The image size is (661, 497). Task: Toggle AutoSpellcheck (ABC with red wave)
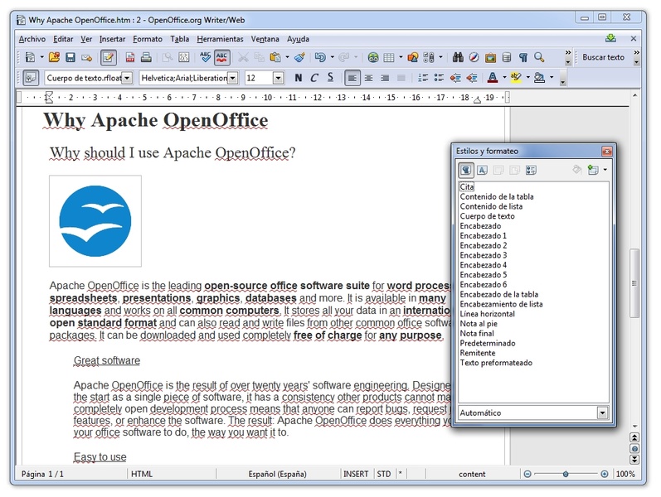(x=221, y=57)
